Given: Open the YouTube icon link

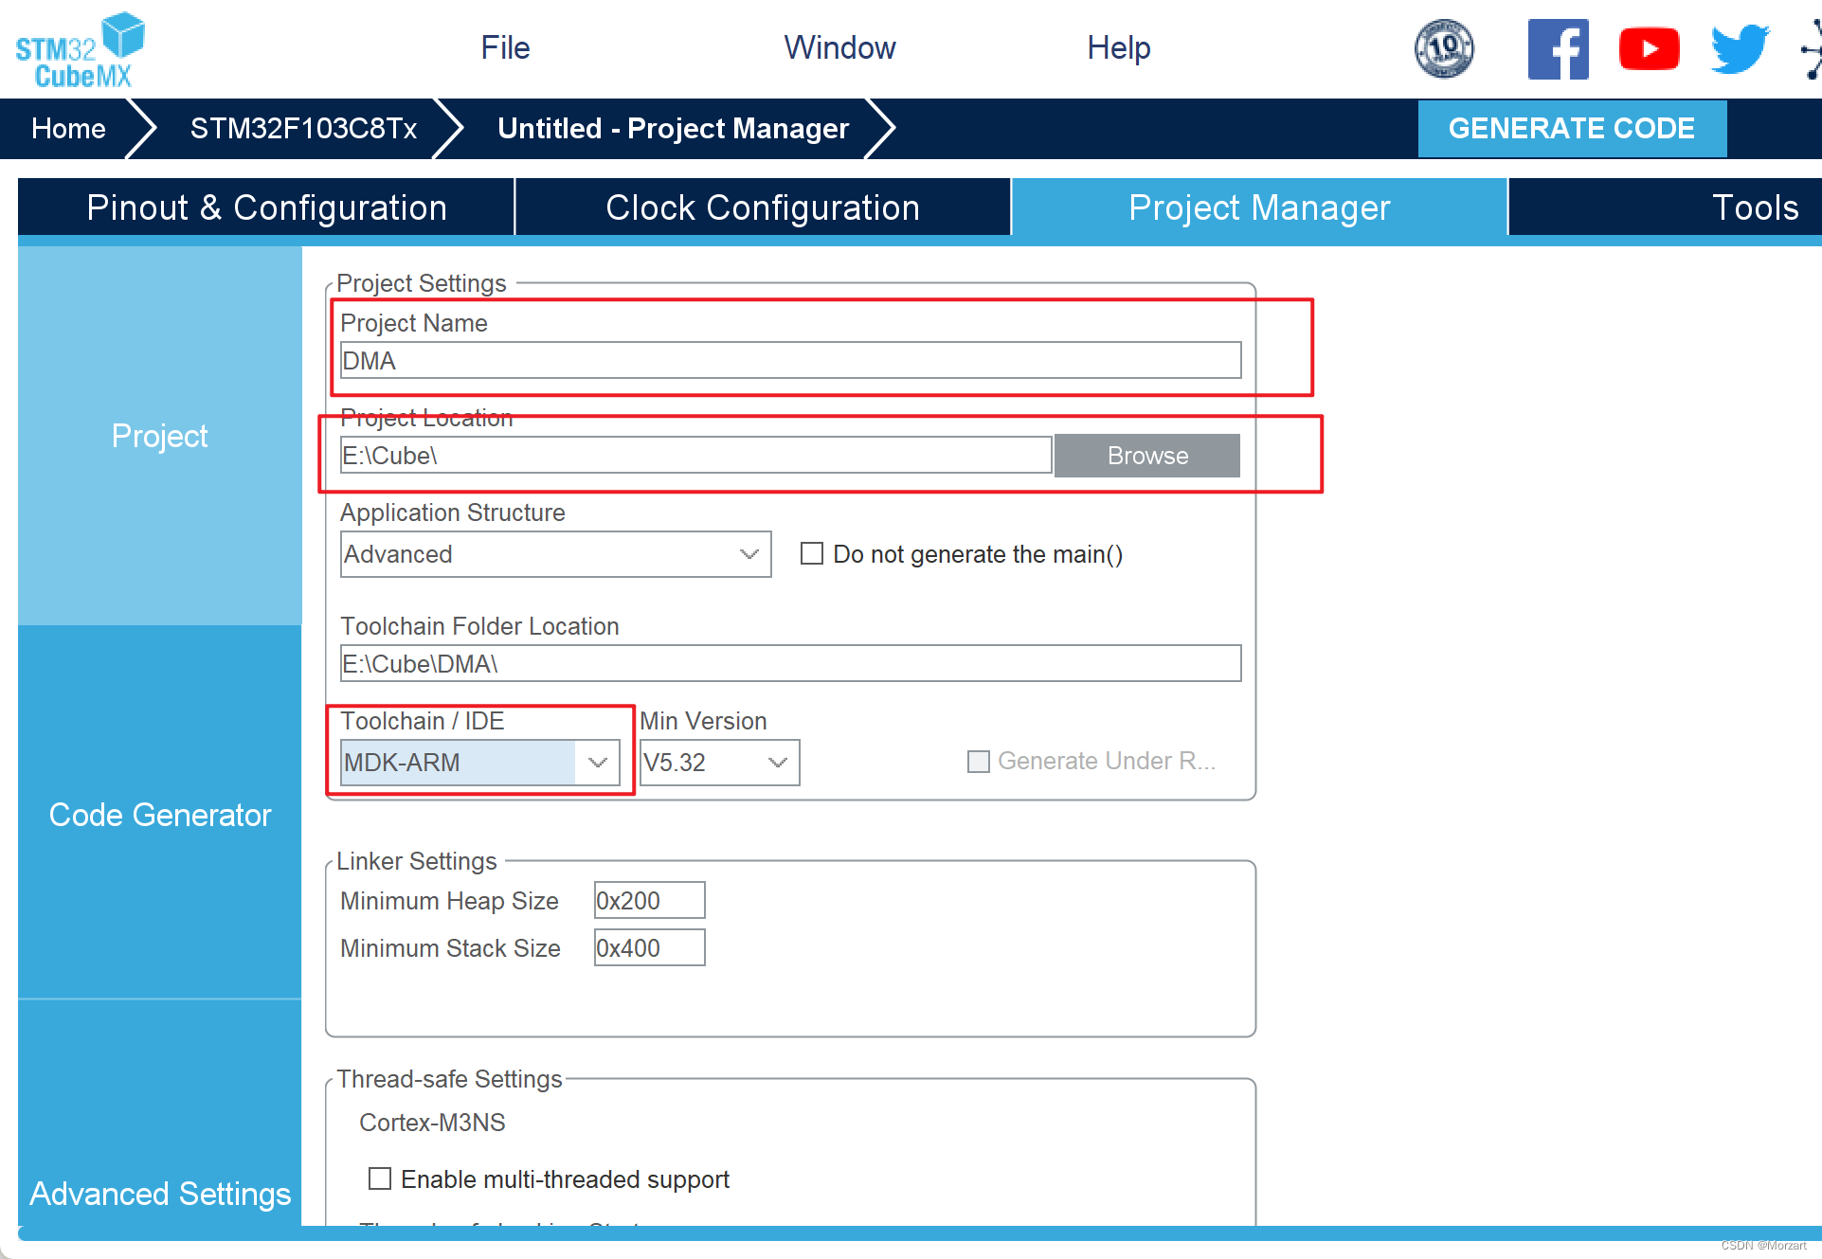Looking at the screenshot, I should (1649, 49).
